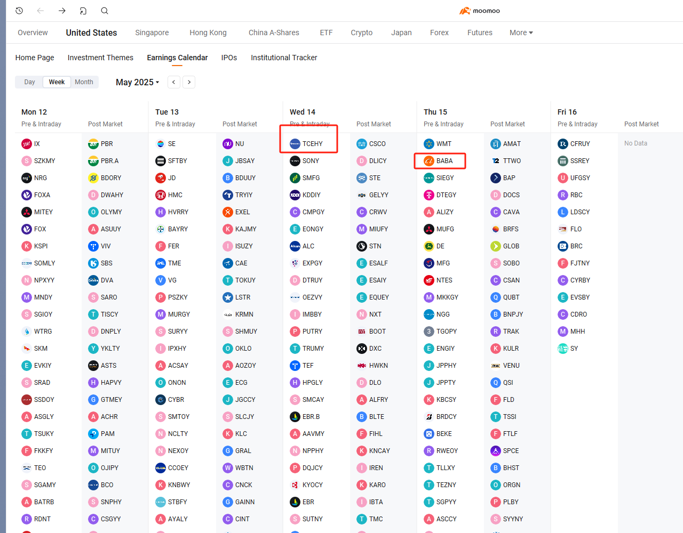
Task: Open the Futures tab
Action: pos(480,33)
